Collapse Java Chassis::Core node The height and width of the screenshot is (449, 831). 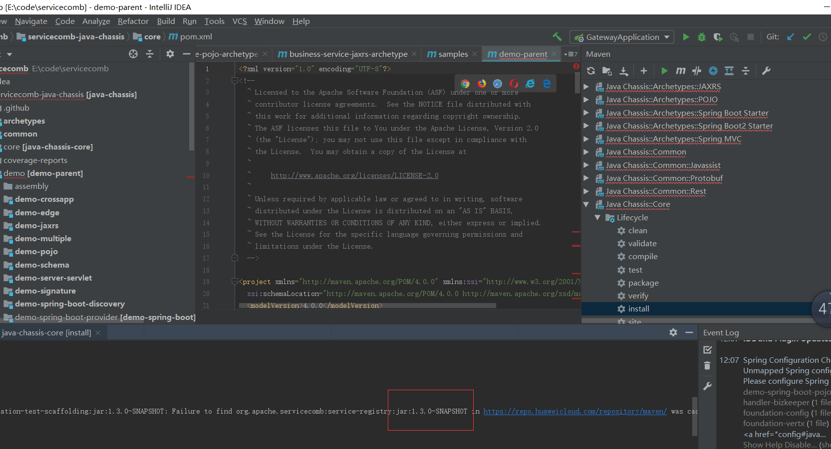click(x=586, y=204)
